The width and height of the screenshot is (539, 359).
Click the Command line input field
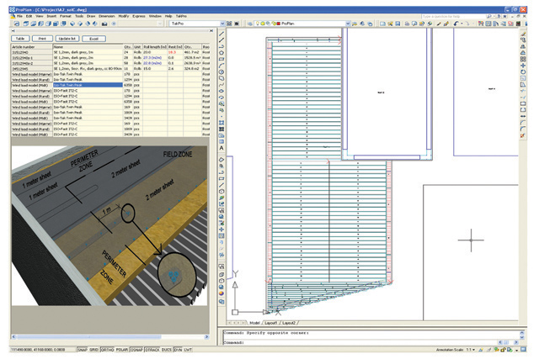pyautogui.click(x=360, y=342)
